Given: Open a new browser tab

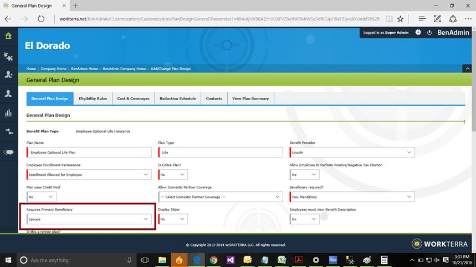Looking at the screenshot, I should click(x=75, y=6).
